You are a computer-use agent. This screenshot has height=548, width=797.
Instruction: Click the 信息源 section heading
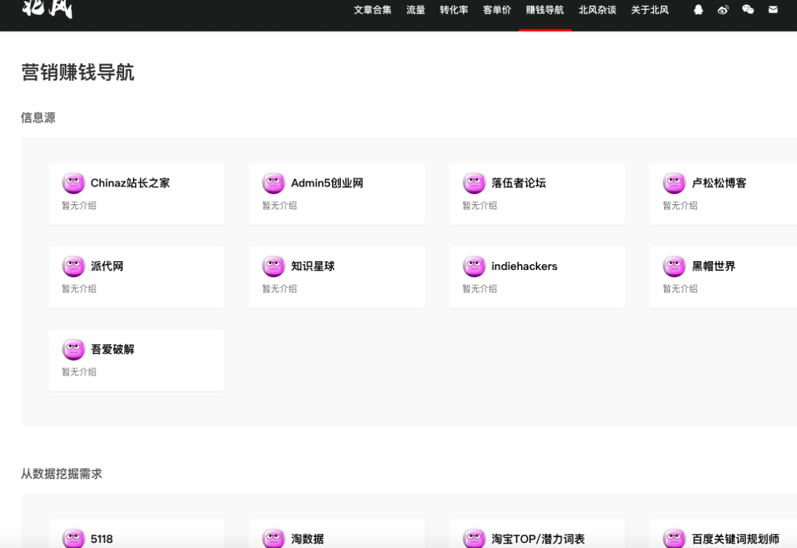point(38,118)
